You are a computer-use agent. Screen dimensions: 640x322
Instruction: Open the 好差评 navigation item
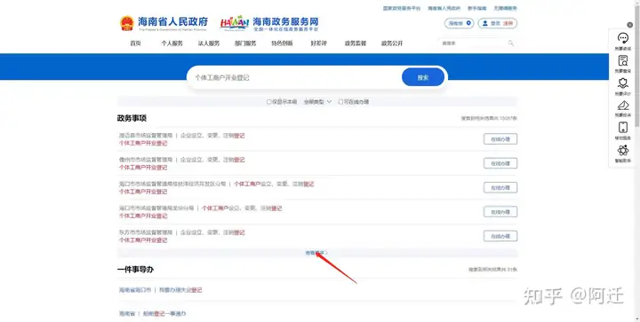319,43
